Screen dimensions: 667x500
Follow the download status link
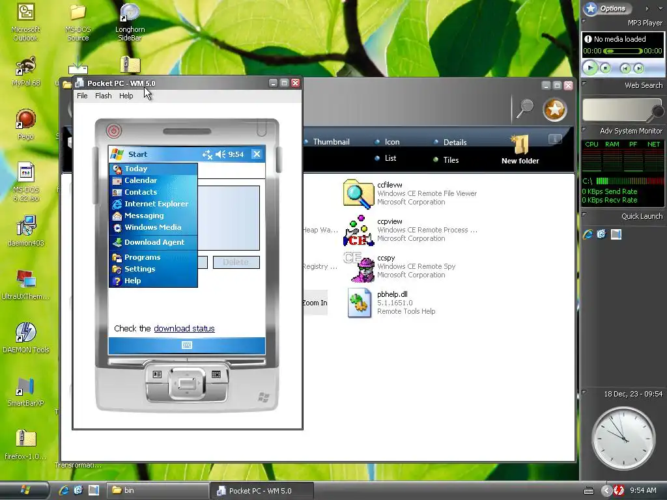click(184, 328)
